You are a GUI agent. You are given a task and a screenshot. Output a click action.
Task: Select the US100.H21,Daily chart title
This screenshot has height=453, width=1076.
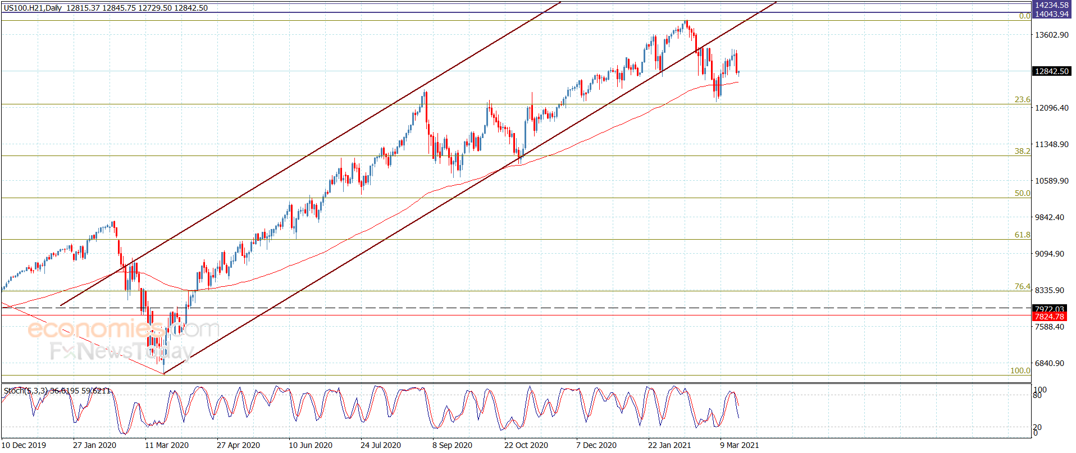tap(33, 8)
